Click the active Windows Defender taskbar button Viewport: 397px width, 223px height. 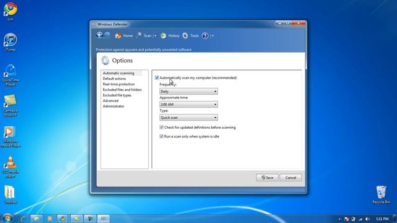point(104,219)
